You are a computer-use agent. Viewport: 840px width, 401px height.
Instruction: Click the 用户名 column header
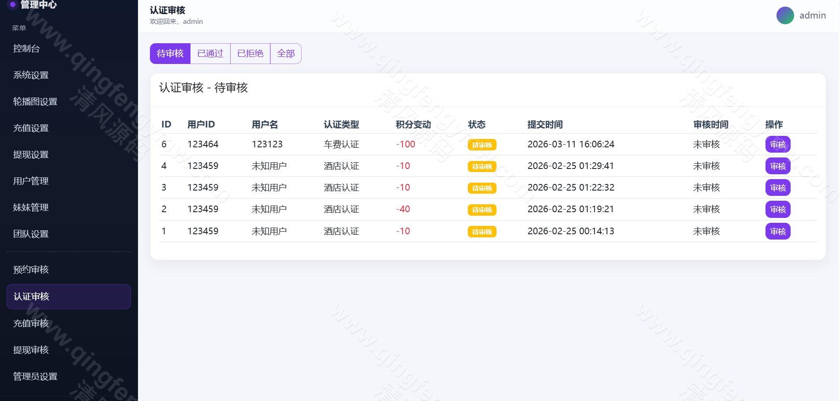[x=265, y=124]
